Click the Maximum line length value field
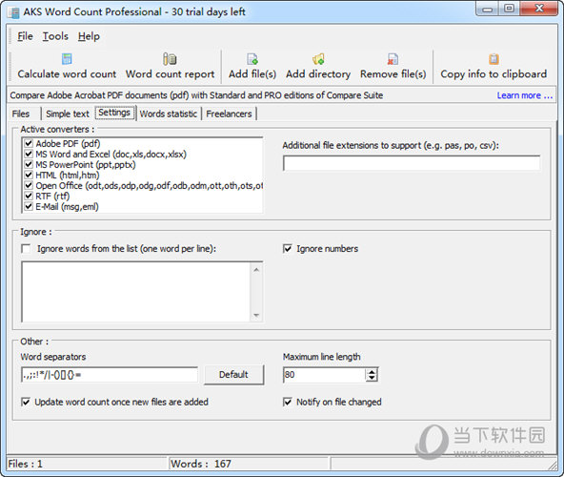564x477 pixels. point(325,375)
